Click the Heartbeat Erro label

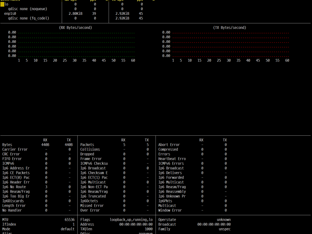[x=172, y=159]
